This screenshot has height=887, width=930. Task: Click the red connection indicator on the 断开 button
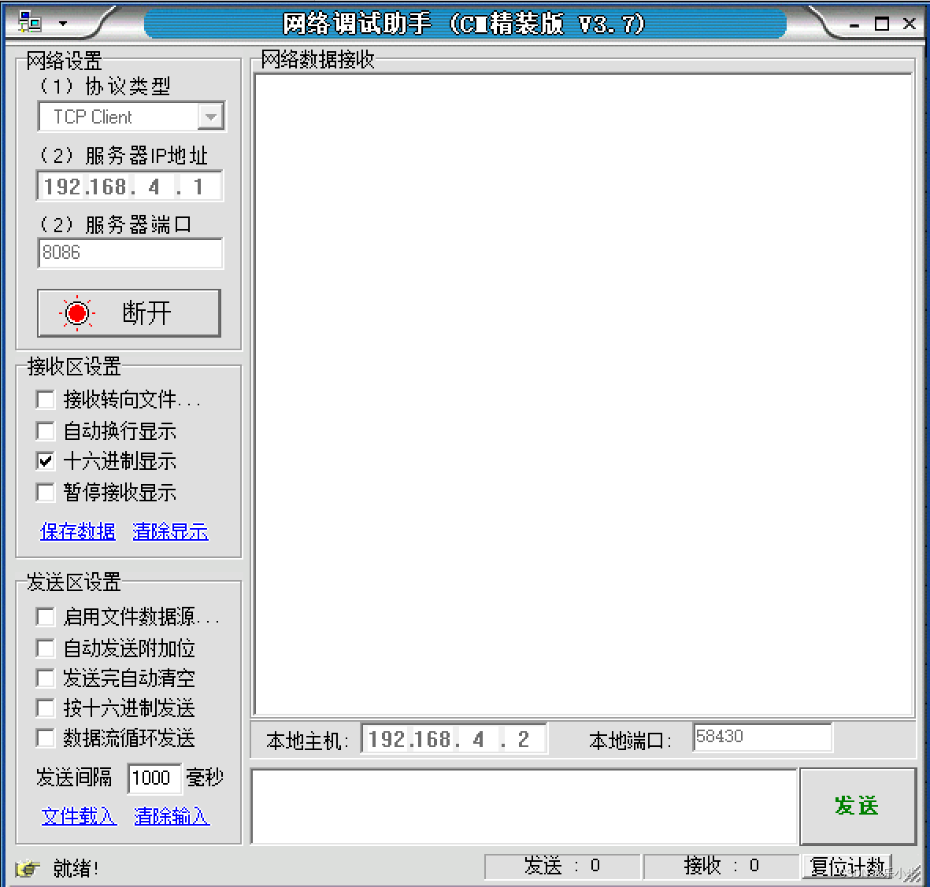76,312
